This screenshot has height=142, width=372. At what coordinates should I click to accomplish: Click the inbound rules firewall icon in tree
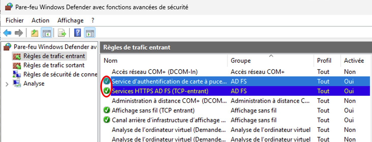tap(17, 56)
